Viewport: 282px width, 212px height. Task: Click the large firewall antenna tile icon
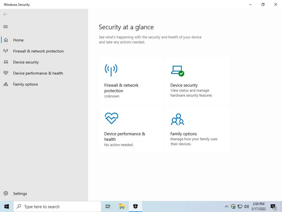pyautogui.click(x=111, y=70)
